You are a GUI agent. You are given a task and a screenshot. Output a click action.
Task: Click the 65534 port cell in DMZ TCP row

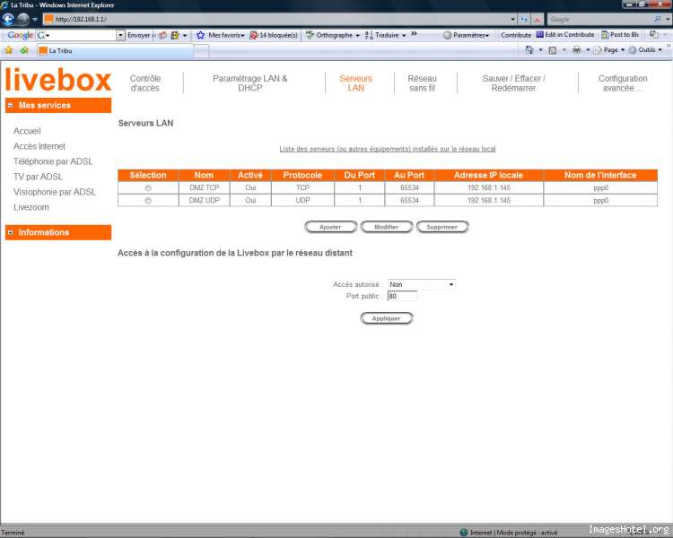click(409, 188)
